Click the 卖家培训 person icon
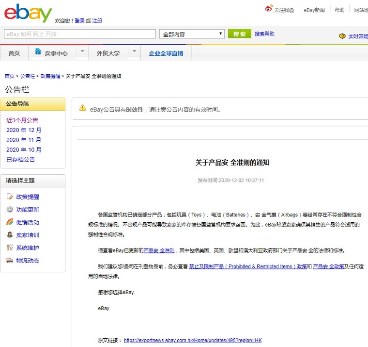The height and width of the screenshot is (347, 368). coord(10,234)
